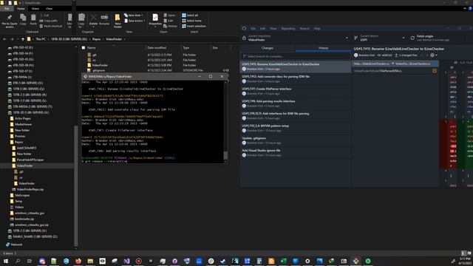Click Edit in the ribbon Open group
Image resolution: width=473 pixels, height=266 pixels.
click(x=169, y=21)
